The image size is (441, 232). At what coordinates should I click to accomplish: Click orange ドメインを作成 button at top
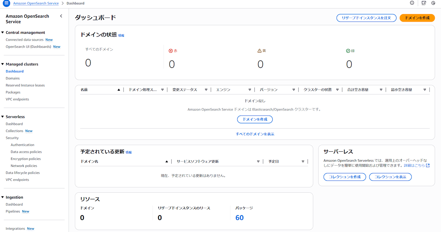(417, 18)
